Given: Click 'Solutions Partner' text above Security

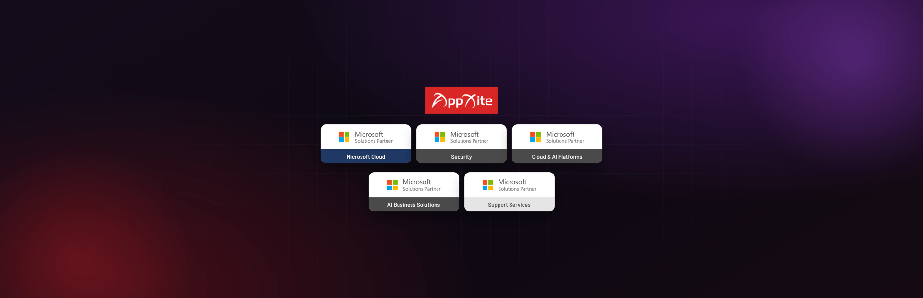Looking at the screenshot, I should (x=469, y=141).
